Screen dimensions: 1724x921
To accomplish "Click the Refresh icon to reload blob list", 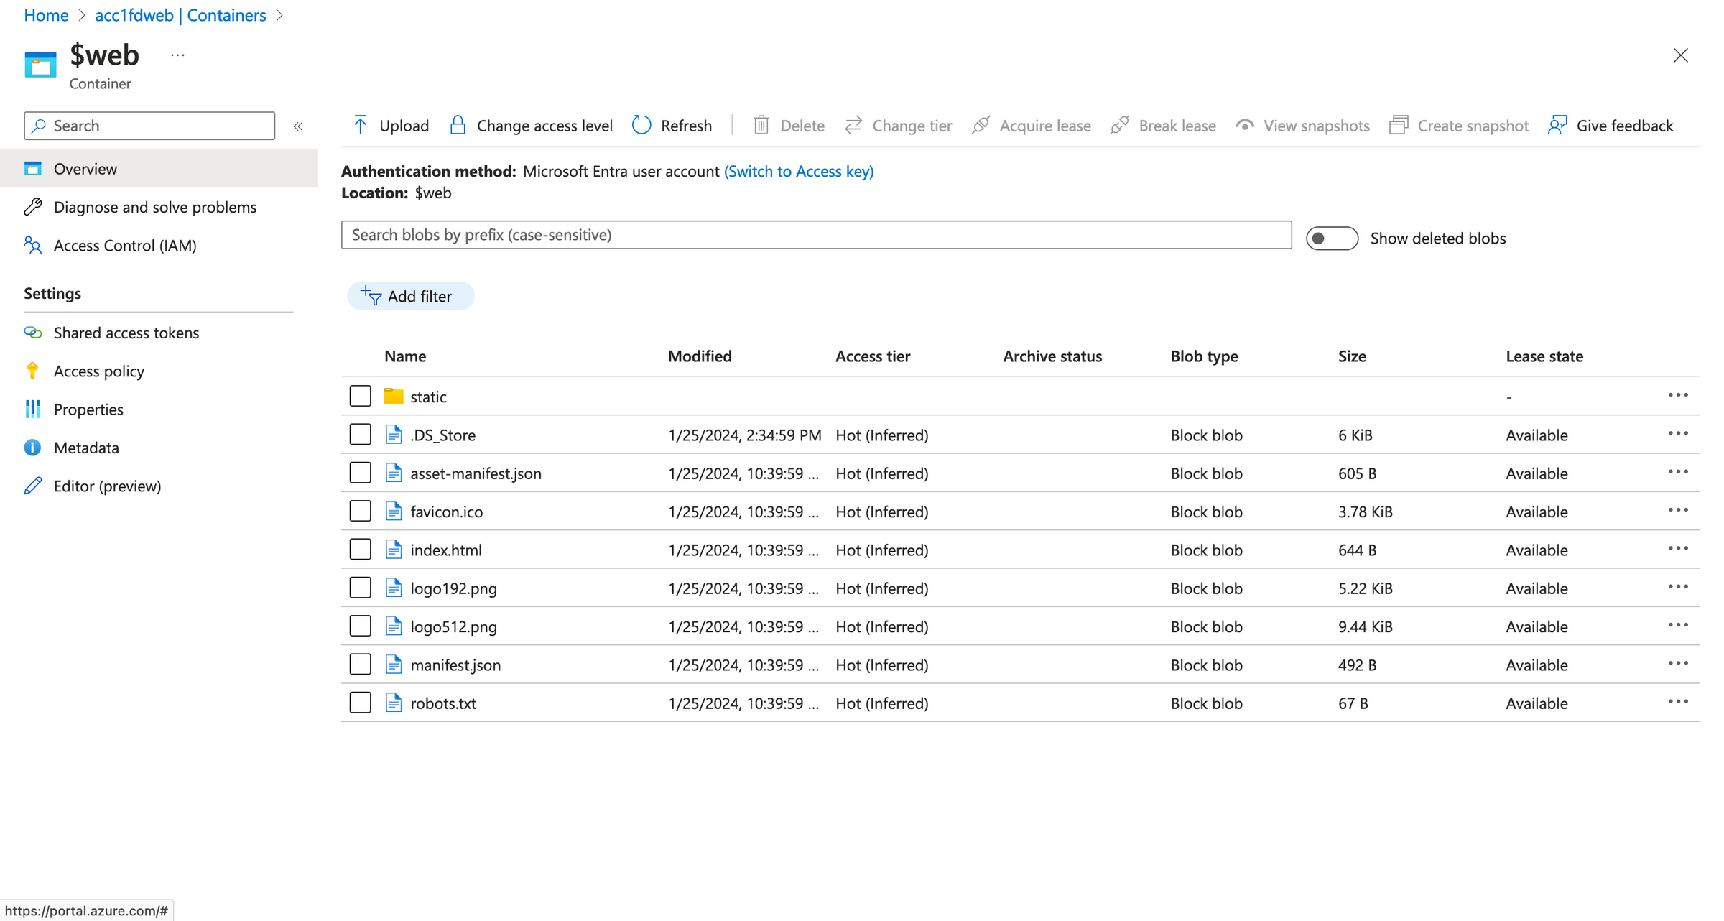I will click(x=640, y=125).
